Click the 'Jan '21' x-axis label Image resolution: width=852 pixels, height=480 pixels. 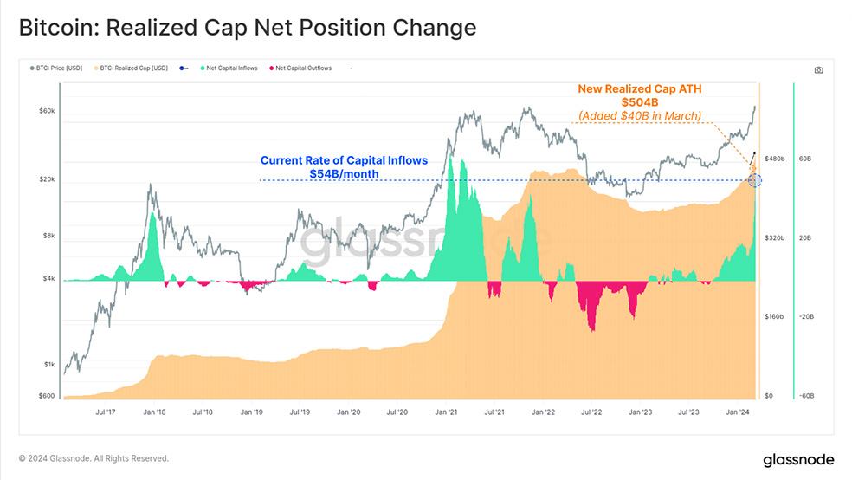click(x=448, y=414)
